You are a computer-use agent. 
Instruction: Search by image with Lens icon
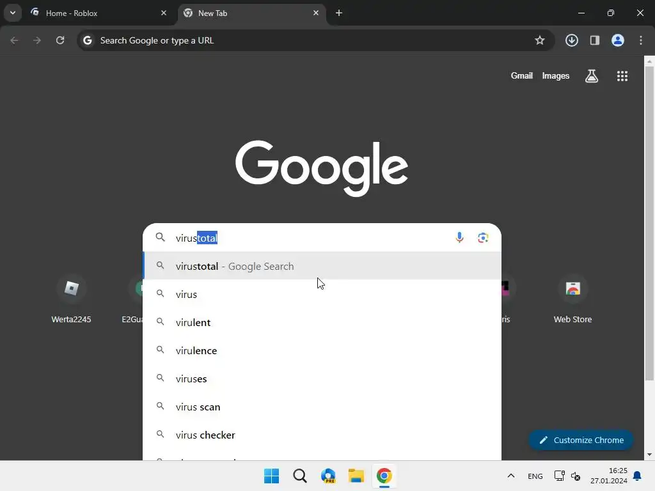click(483, 238)
